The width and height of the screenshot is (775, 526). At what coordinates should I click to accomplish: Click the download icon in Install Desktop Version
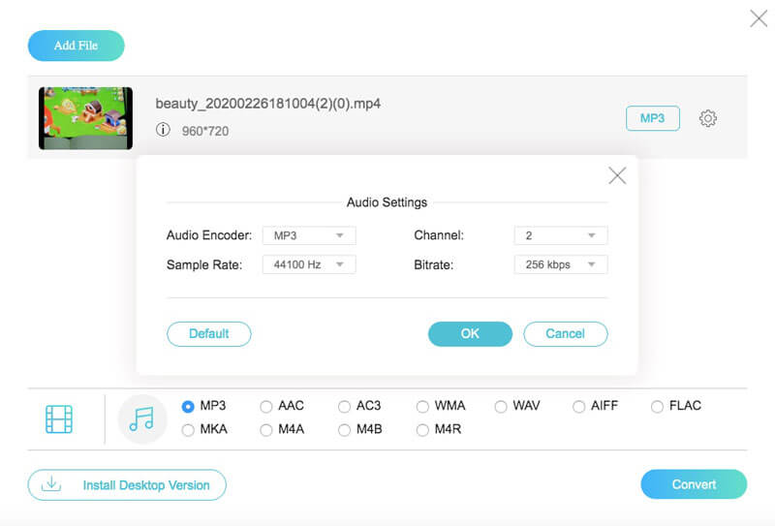(51, 484)
